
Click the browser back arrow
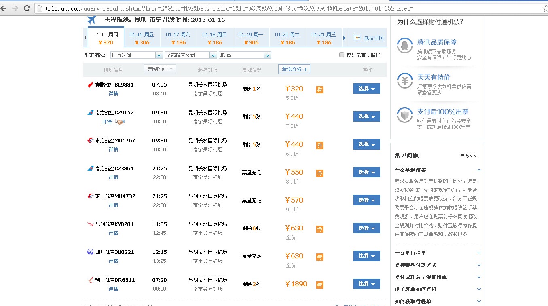click(4, 8)
